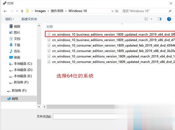Go up one folder level
The width and height of the screenshot is (175, 130).
click(22, 11)
